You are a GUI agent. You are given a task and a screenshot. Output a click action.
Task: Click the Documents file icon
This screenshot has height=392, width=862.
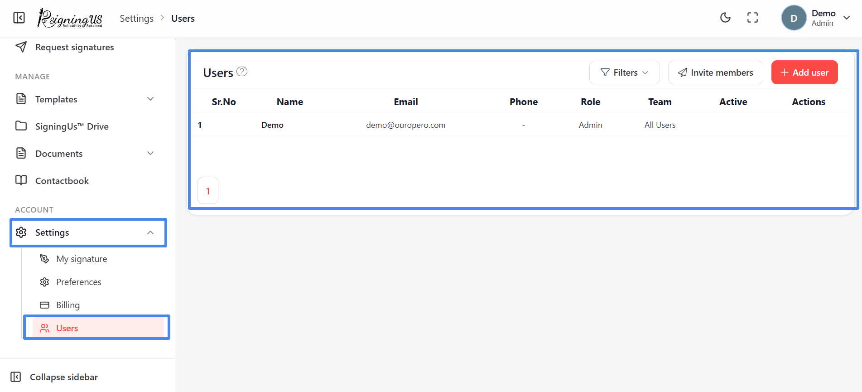(x=21, y=153)
